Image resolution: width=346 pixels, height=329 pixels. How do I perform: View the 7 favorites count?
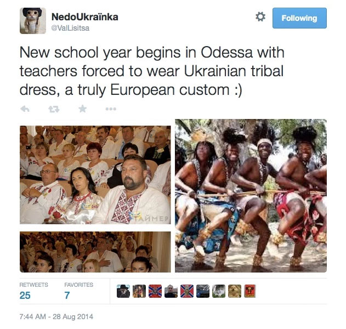coord(67,295)
